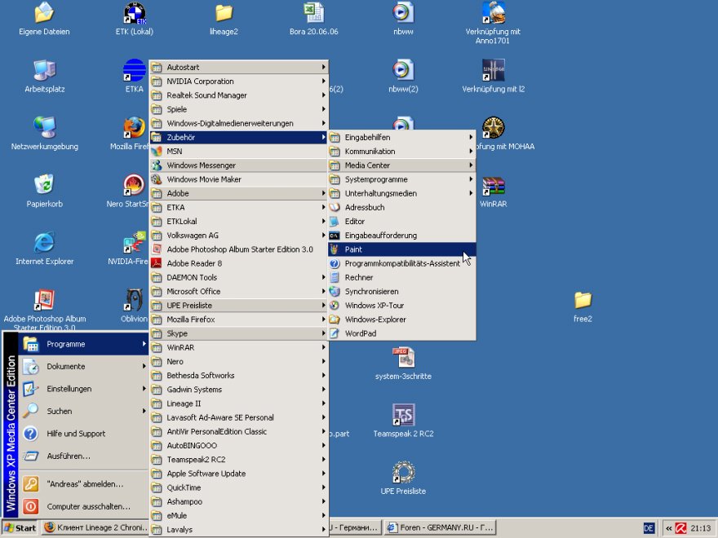Expand the Systemprogramme submenu
This screenshot has height=538, width=718.
[375, 179]
